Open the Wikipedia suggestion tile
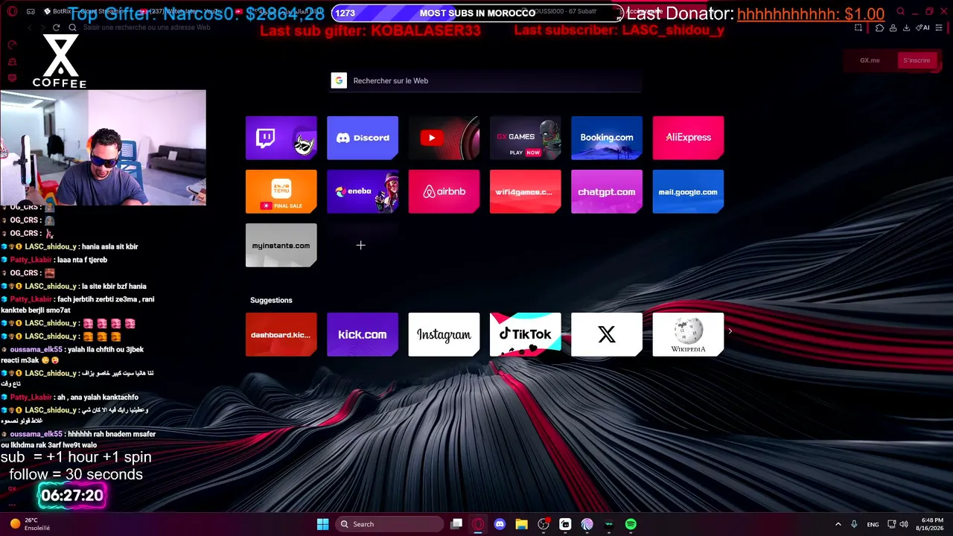Viewport: 953px width, 536px height. pos(688,334)
